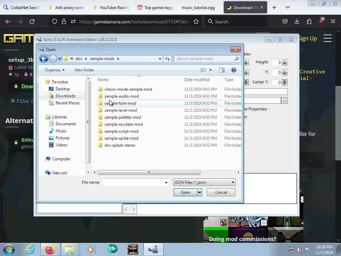This screenshot has width=341, height=256.
Task: Click in the File name input field
Action: pos(133,182)
